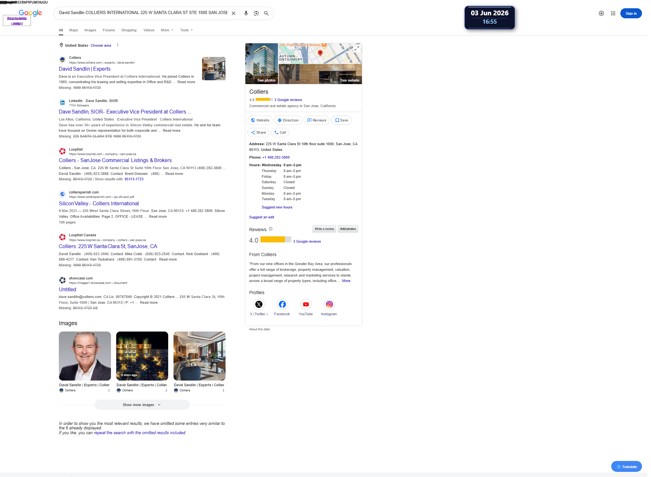
Task: Click Choose area link
Action: (x=101, y=45)
